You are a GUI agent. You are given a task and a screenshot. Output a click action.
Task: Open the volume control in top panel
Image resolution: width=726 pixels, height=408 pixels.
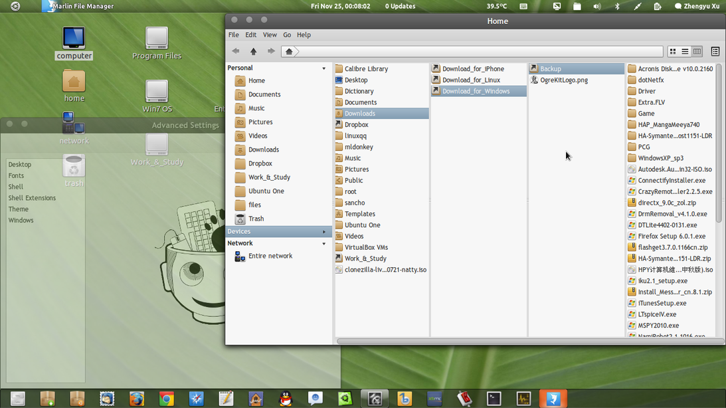point(597,7)
